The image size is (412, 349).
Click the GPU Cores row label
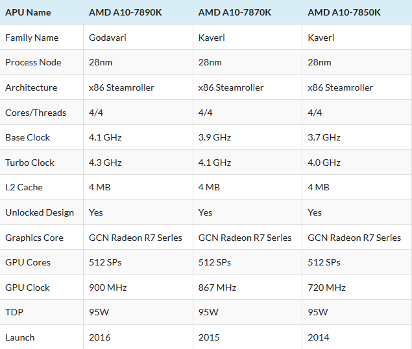click(27, 262)
